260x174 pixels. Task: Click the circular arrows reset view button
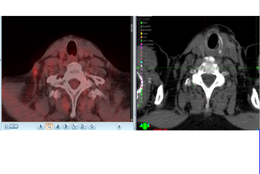[92, 126]
